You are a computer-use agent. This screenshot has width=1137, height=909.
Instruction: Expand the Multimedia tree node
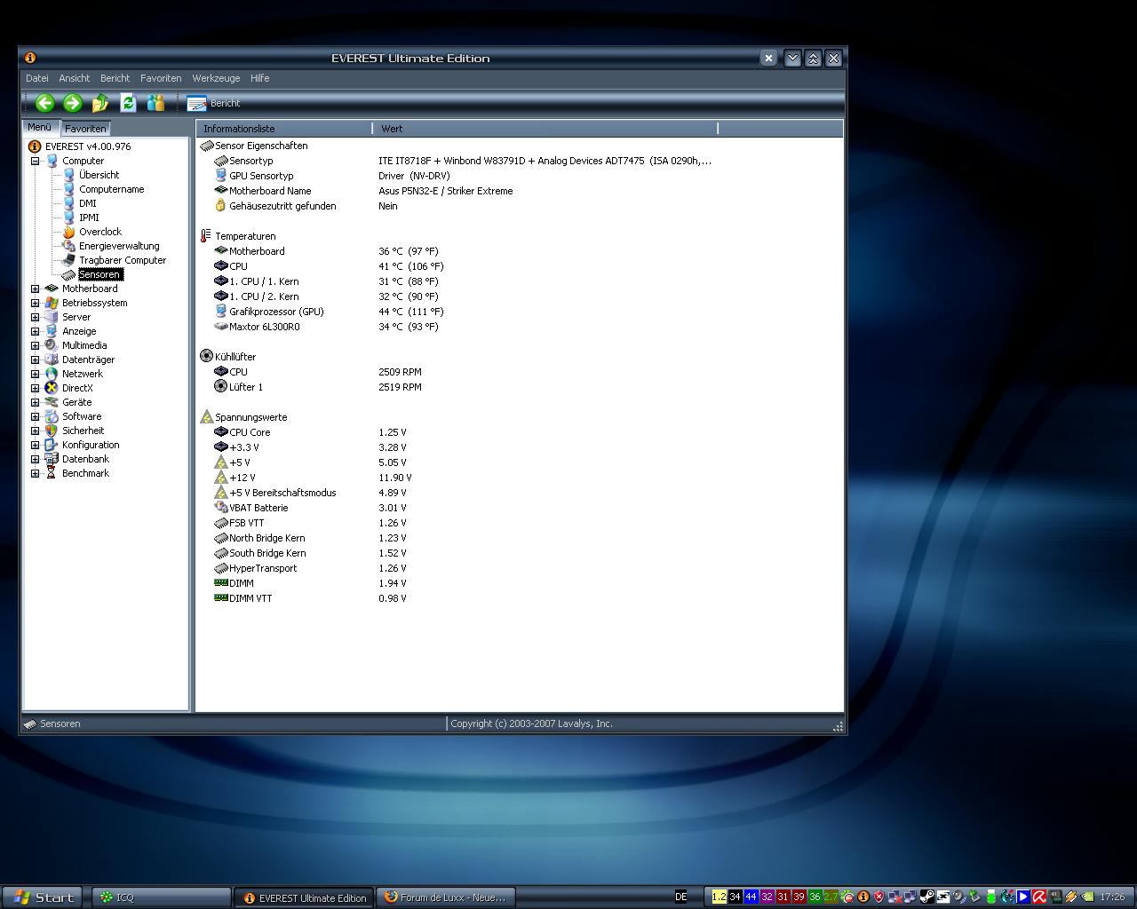tap(35, 345)
